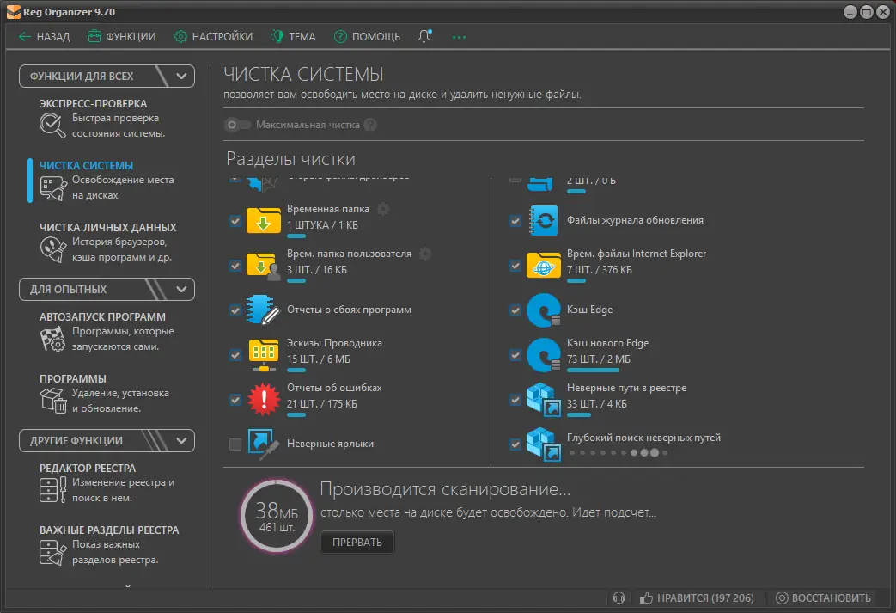The image size is (896, 613).
Task: Click the red Отчеты об ошибках icon
Action: coord(264,399)
